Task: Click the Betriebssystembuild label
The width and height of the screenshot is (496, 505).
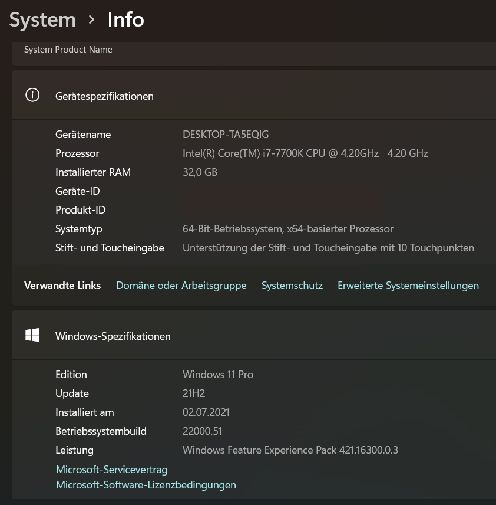Action: point(101,431)
